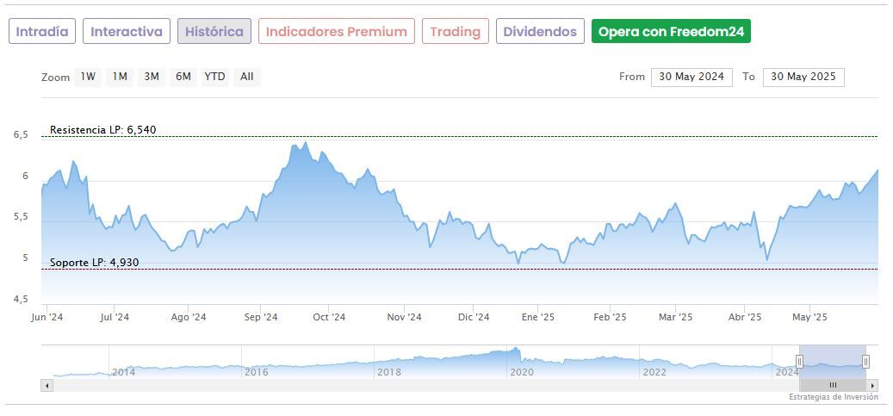The image size is (893, 416).
Task: Set zoom range to 1M
Action: (x=120, y=77)
